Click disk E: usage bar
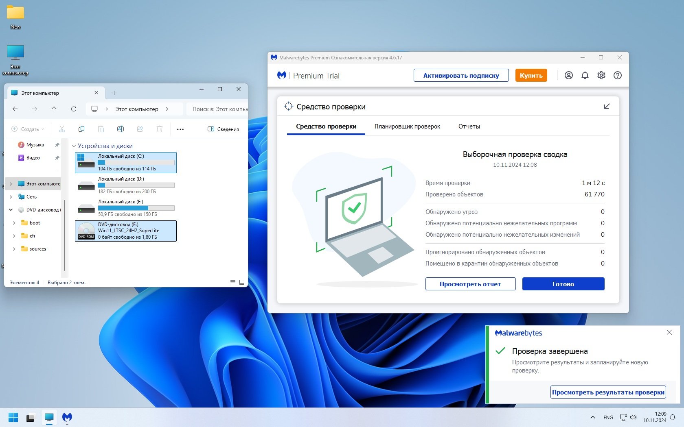 coord(136,208)
